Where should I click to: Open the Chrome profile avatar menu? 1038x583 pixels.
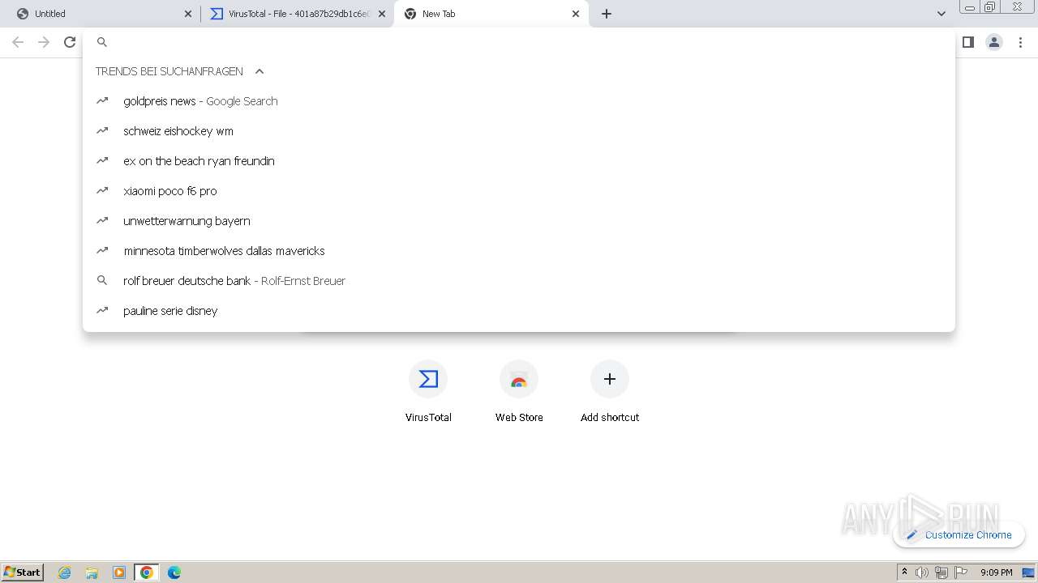point(994,42)
